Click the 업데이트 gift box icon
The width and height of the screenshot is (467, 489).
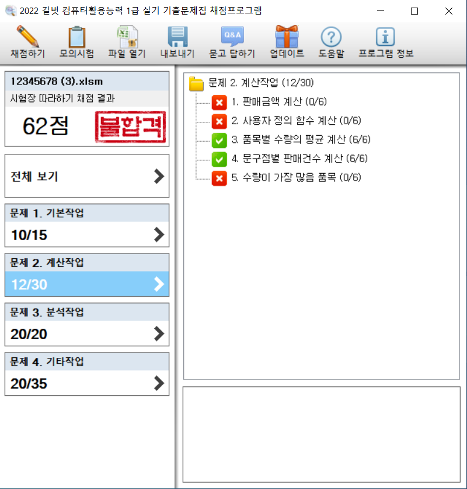[x=287, y=37]
